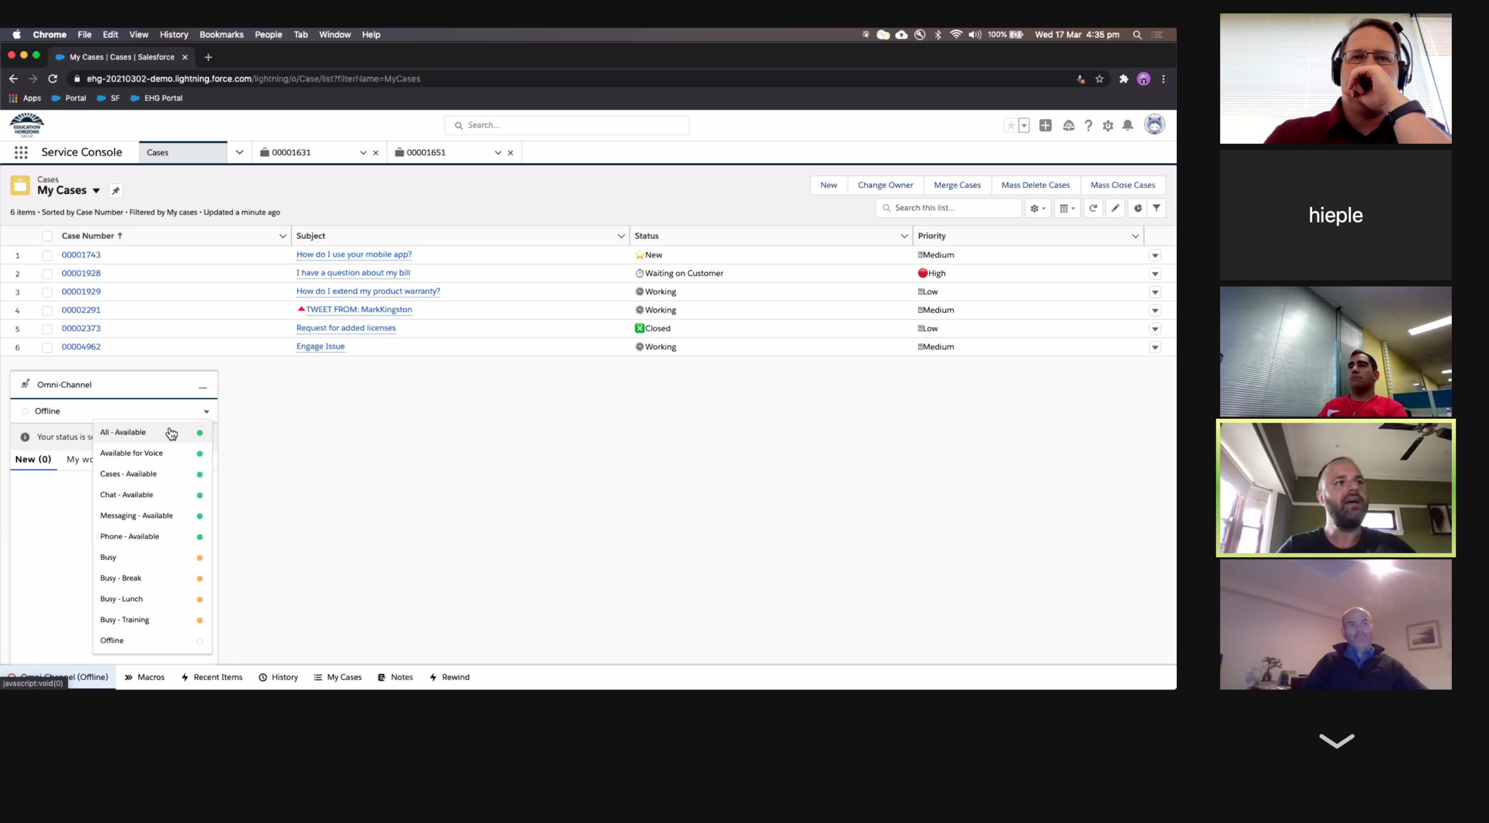Toggle the select-all cases checkbox
1489x823 pixels.
pos(47,236)
